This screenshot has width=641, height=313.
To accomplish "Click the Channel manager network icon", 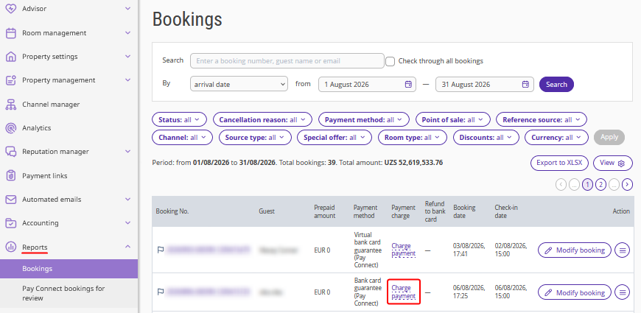I will pos(11,104).
